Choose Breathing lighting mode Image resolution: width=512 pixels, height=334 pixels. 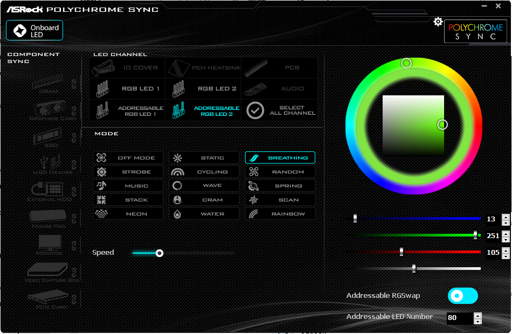tap(280, 158)
